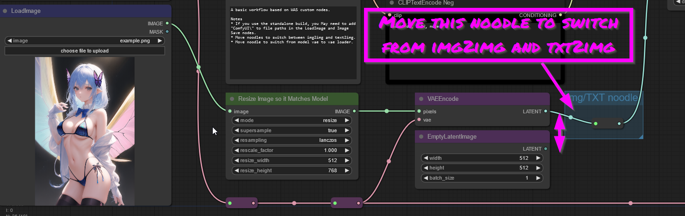This screenshot has width=685, height=216.
Task: Collapse the CLIPTextEncode Neg node title dot
Action: 392,2
